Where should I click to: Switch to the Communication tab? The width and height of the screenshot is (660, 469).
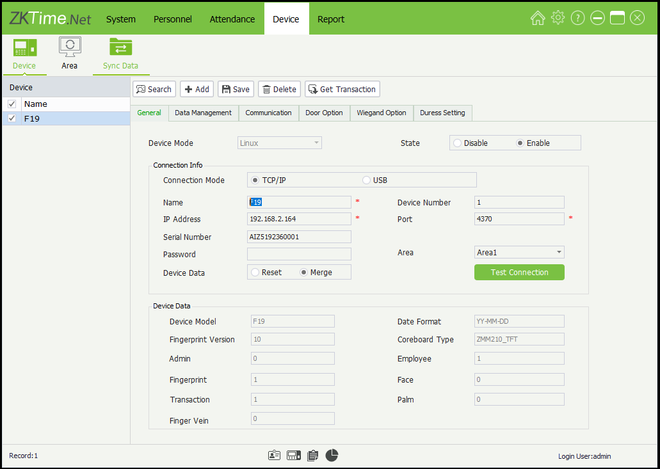point(268,113)
